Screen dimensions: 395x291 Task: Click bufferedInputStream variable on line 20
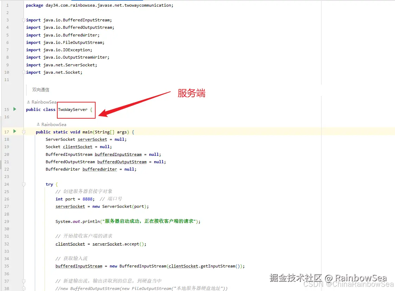point(118,154)
